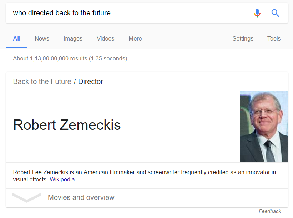
Task: Switch to the News tab
Action: click(x=42, y=39)
